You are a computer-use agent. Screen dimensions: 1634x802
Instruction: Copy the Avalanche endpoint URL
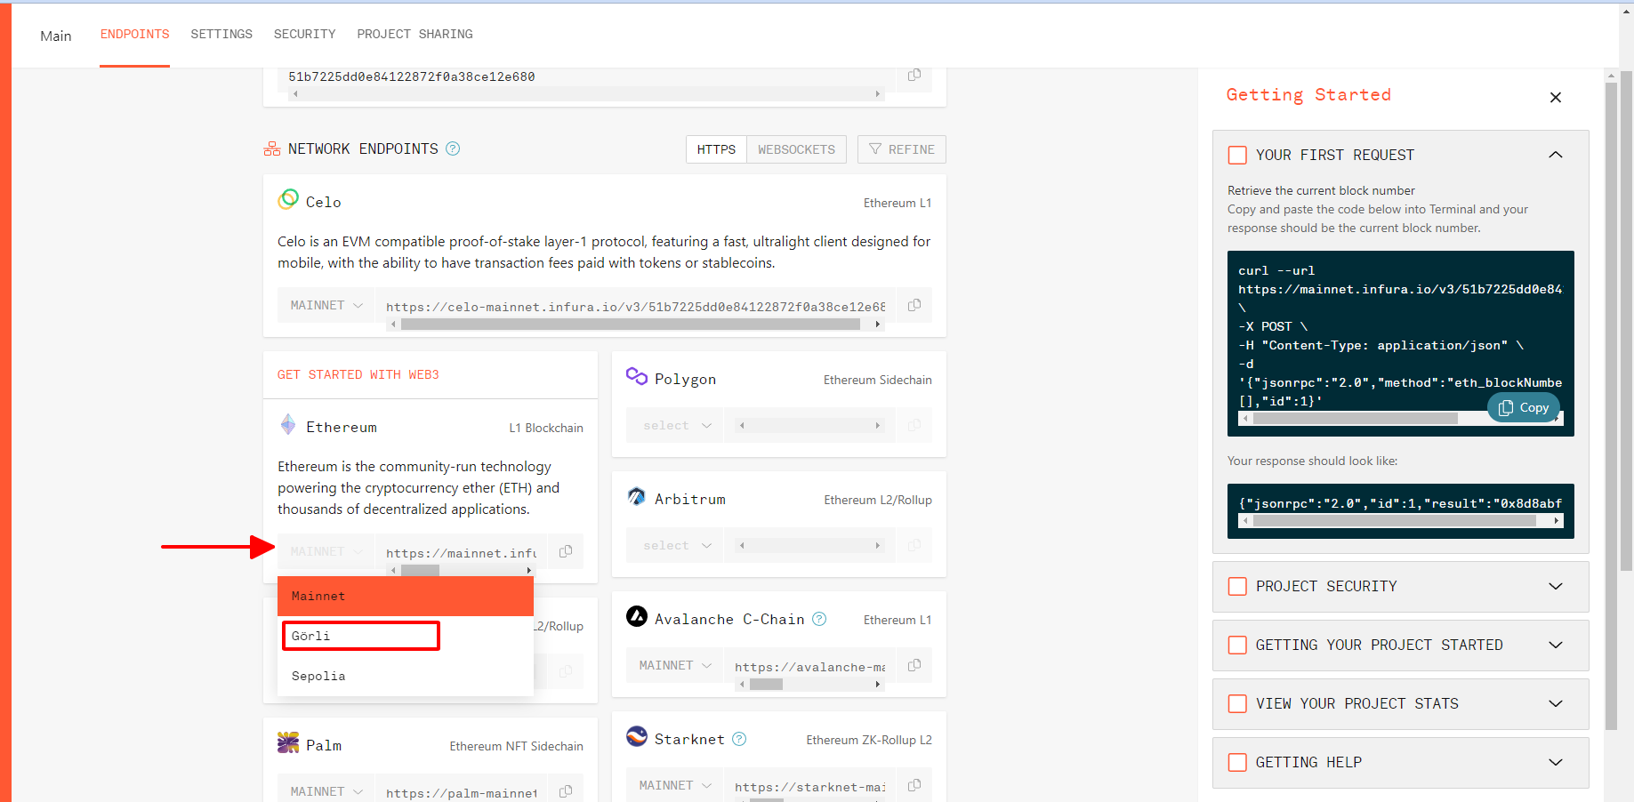(x=914, y=665)
